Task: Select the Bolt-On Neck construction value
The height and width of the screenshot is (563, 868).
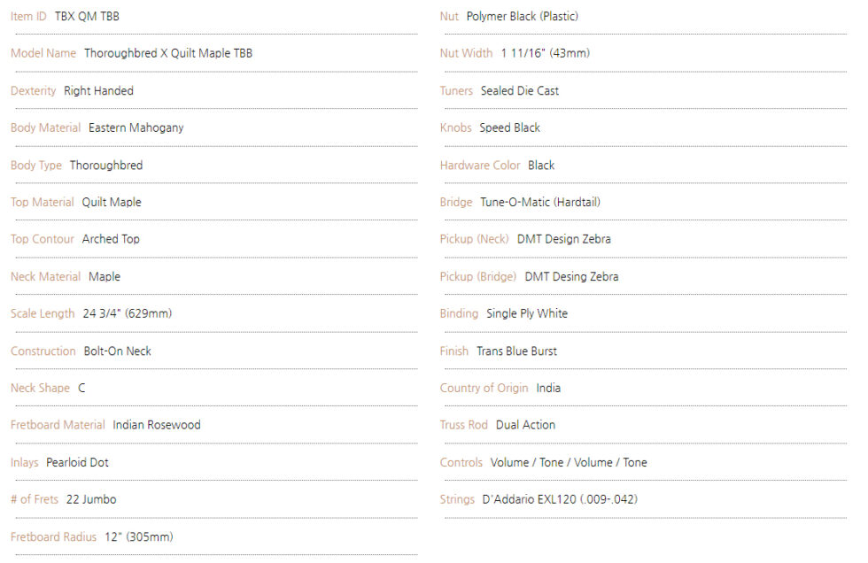Action: [117, 351]
